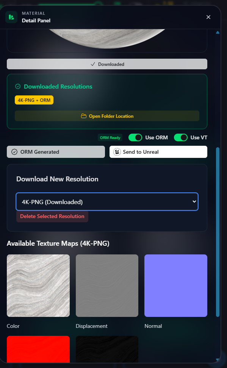Click the ORM Generated button

point(56,152)
